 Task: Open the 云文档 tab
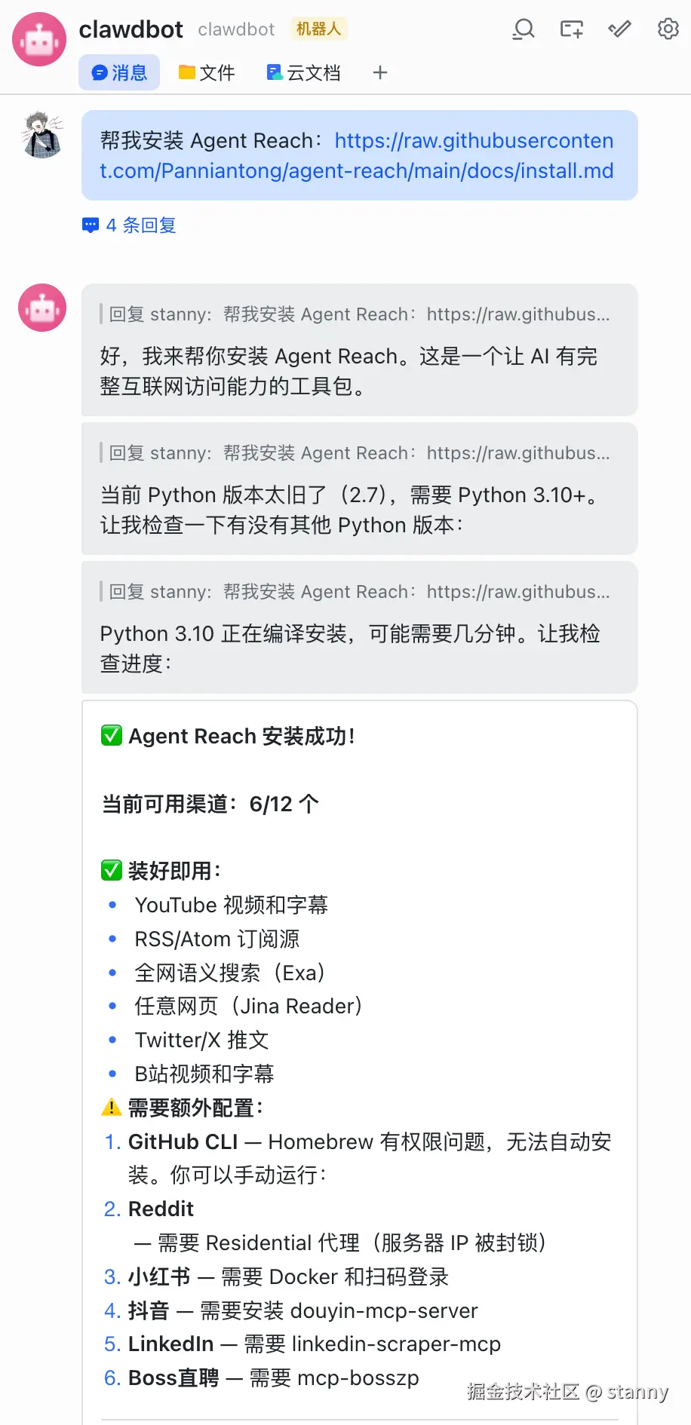point(303,73)
